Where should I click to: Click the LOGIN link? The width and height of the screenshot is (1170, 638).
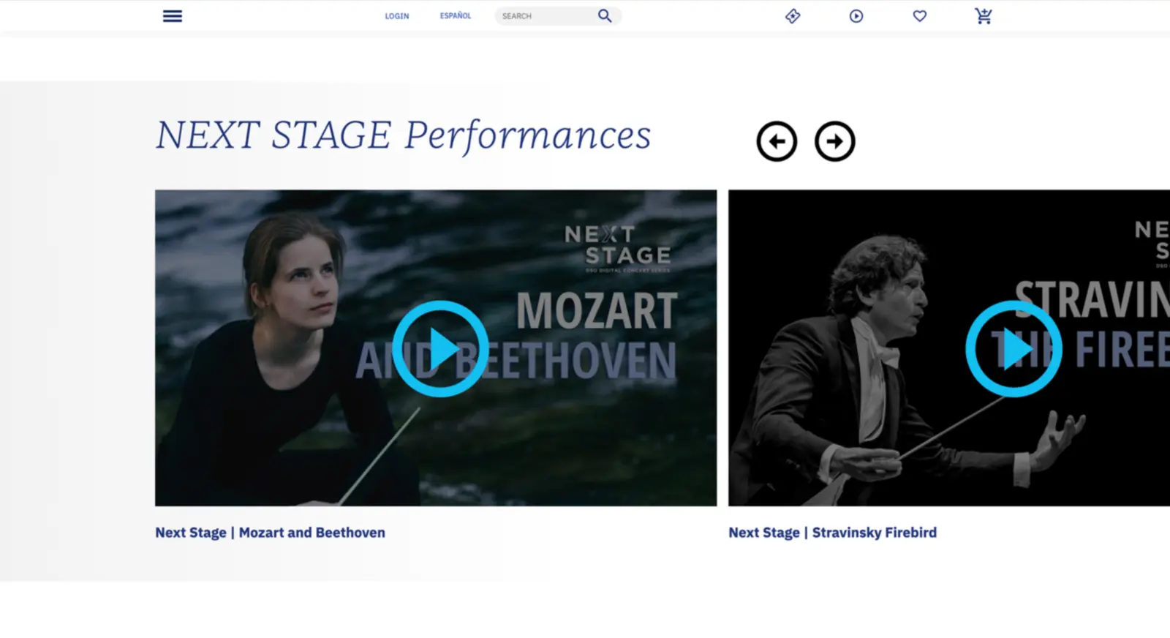[x=397, y=16]
